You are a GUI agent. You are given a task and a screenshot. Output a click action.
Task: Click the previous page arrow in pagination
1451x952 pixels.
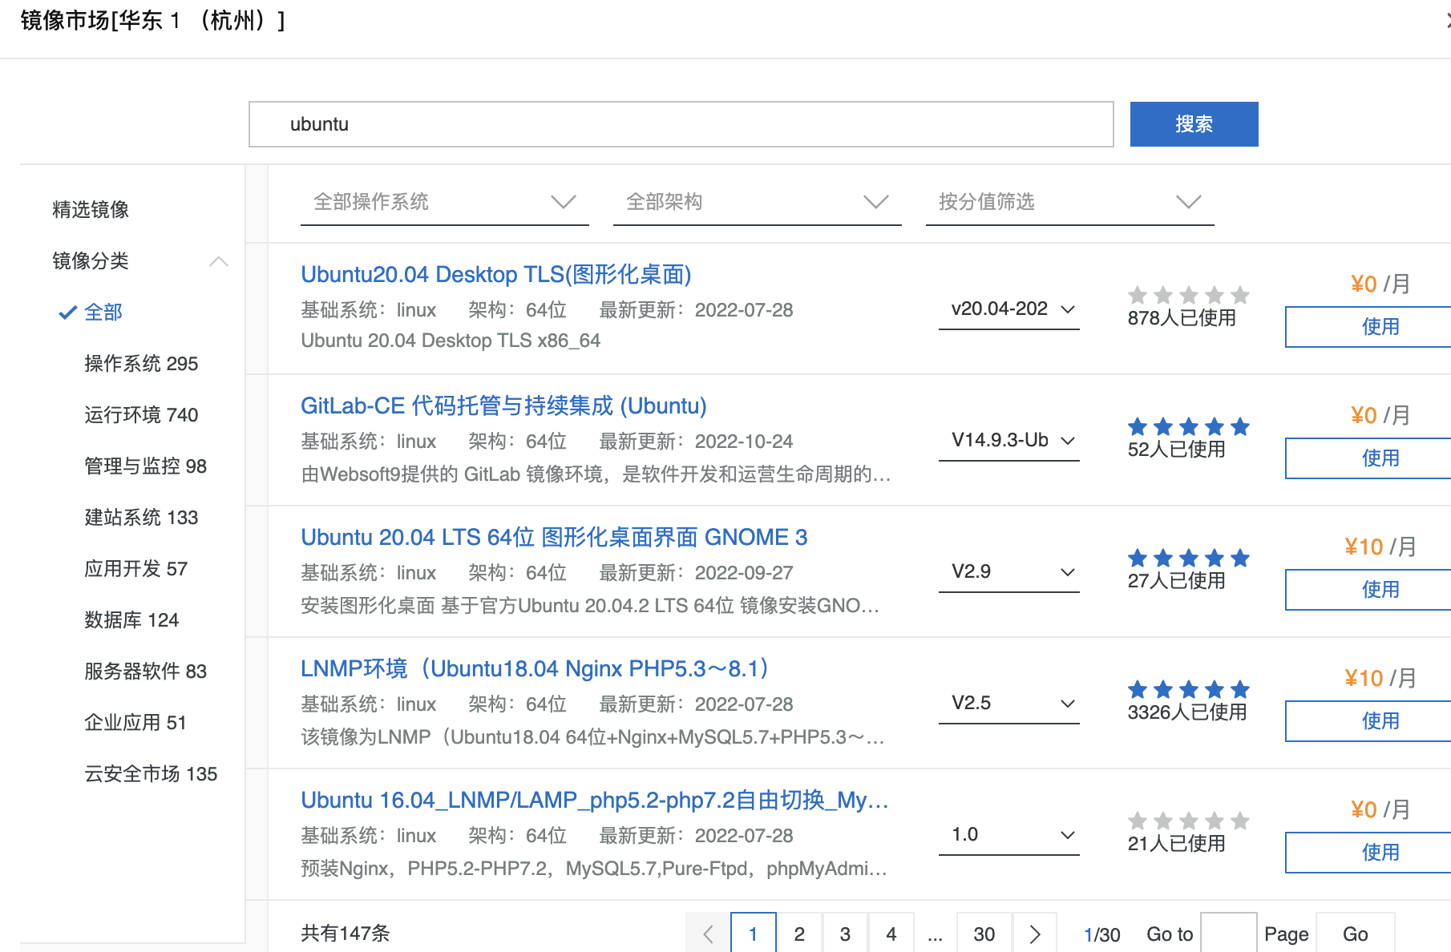(708, 934)
